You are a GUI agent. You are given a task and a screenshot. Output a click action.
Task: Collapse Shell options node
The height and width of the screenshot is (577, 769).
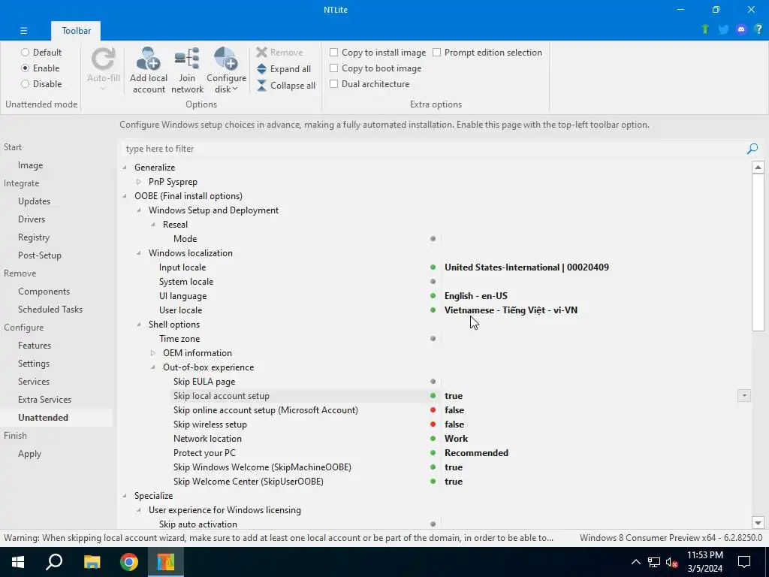pyautogui.click(x=139, y=325)
